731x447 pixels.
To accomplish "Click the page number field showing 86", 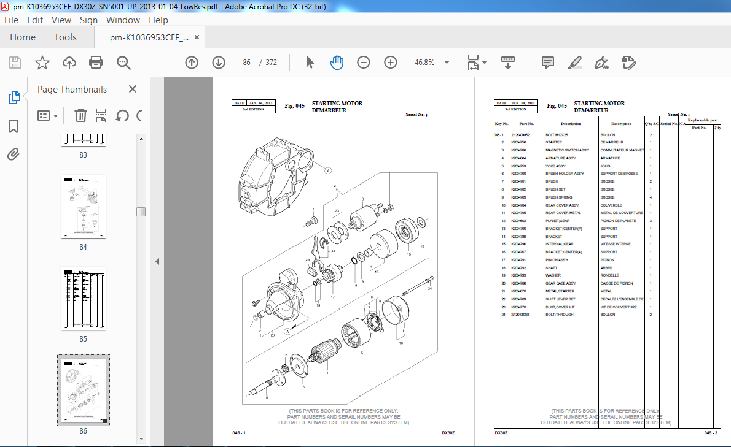I will pyautogui.click(x=246, y=63).
